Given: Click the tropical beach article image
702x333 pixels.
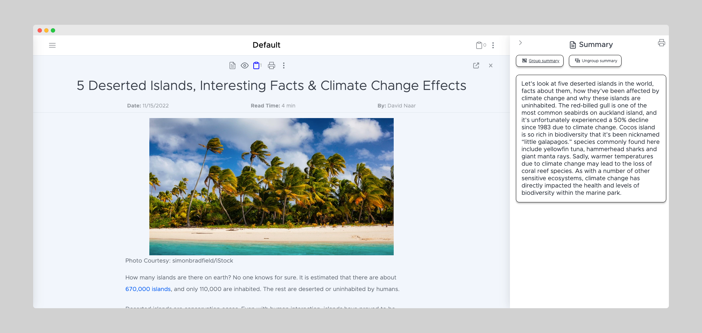Looking at the screenshot, I should pyautogui.click(x=272, y=187).
